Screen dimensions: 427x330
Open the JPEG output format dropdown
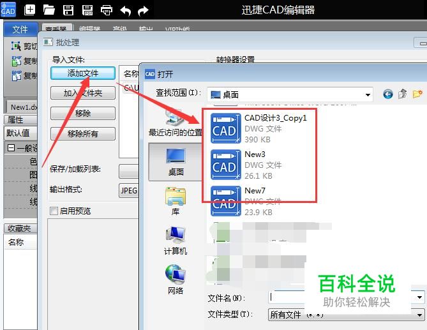coord(129,191)
